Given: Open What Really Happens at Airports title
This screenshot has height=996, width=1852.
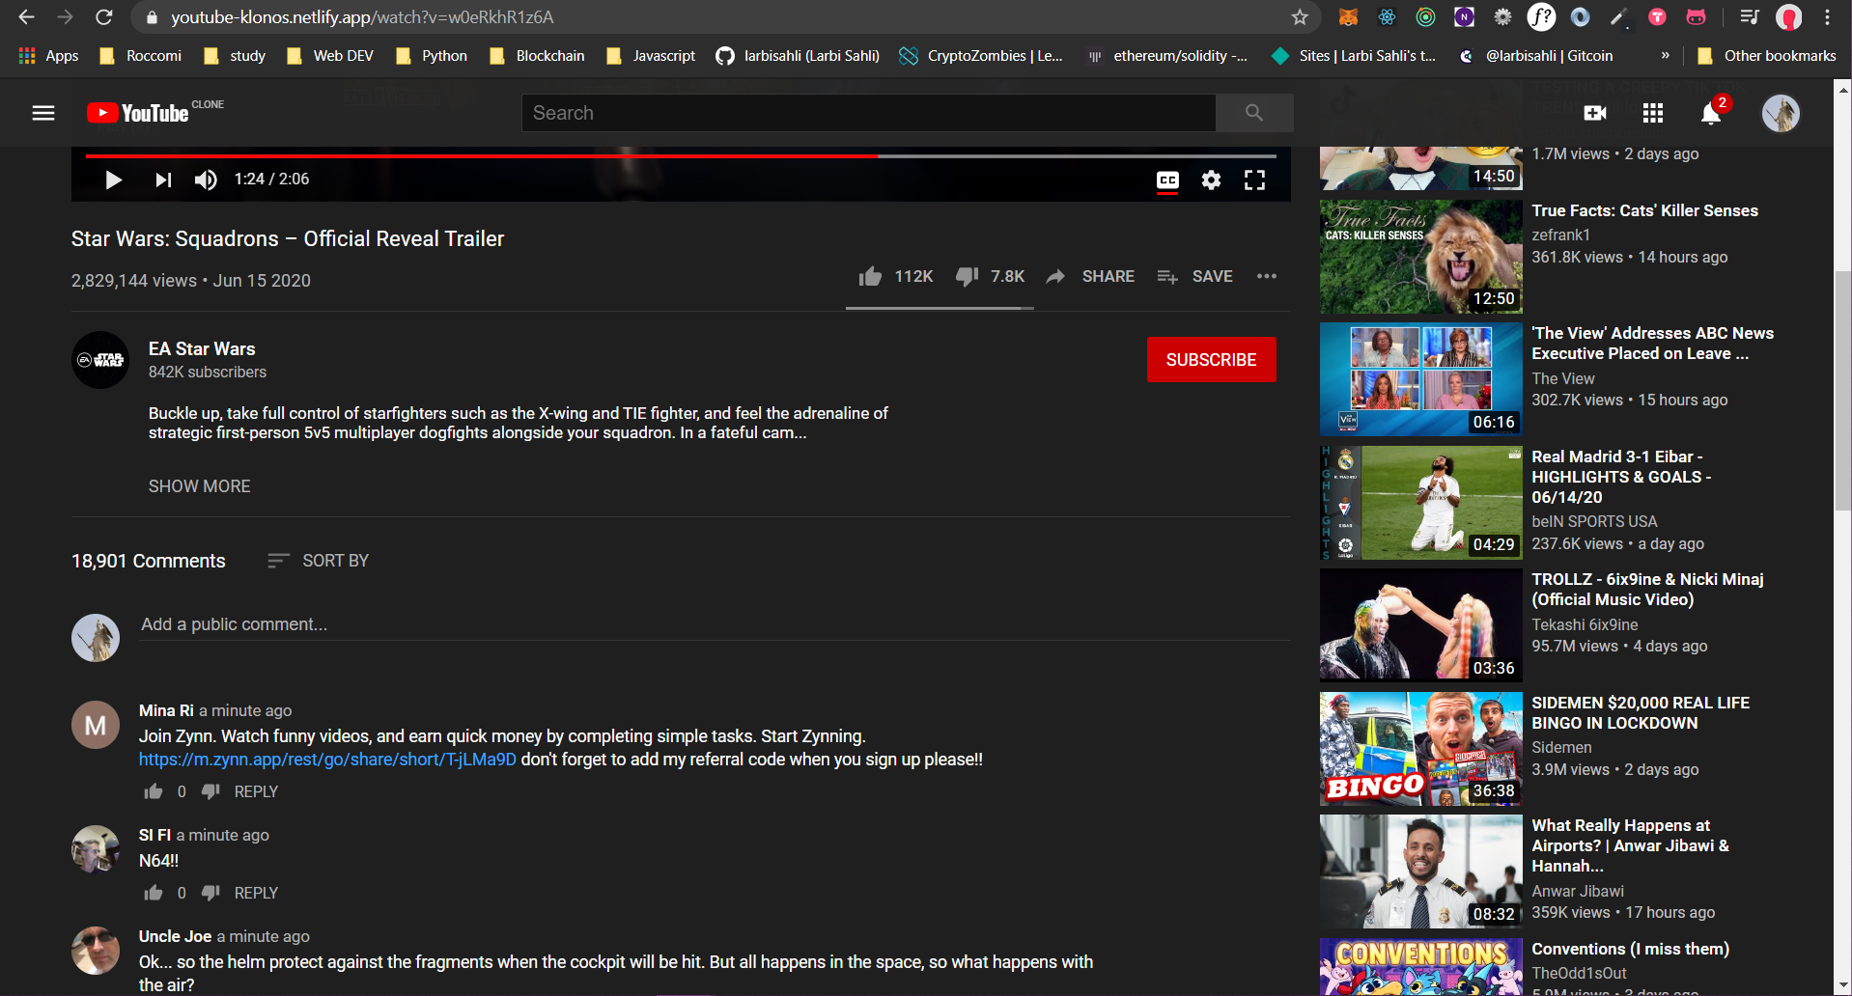Looking at the screenshot, I should coord(1630,845).
